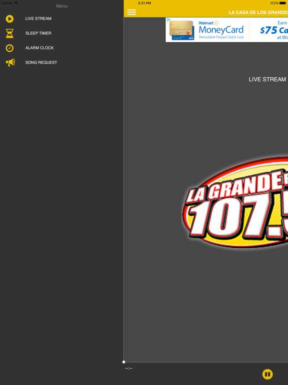This screenshot has height=385, width=288.
Task: Click the Wi-Fi signal status icon
Action: [x=16, y=3]
